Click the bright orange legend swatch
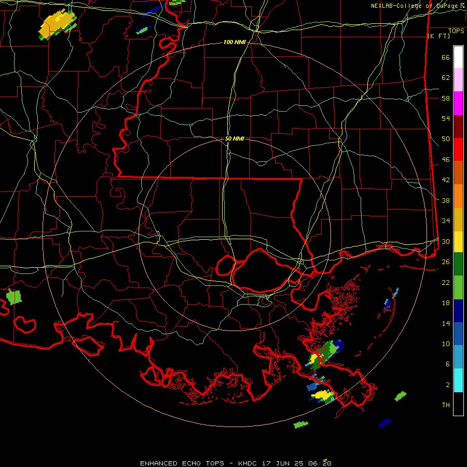467x467 pixels. tap(458, 196)
